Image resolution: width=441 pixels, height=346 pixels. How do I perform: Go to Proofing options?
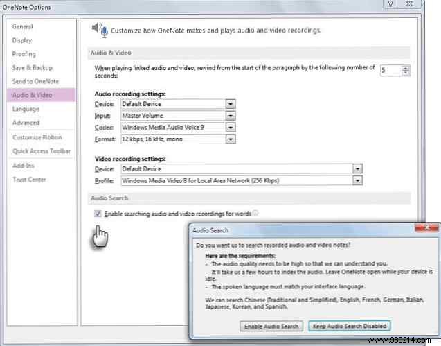point(24,54)
